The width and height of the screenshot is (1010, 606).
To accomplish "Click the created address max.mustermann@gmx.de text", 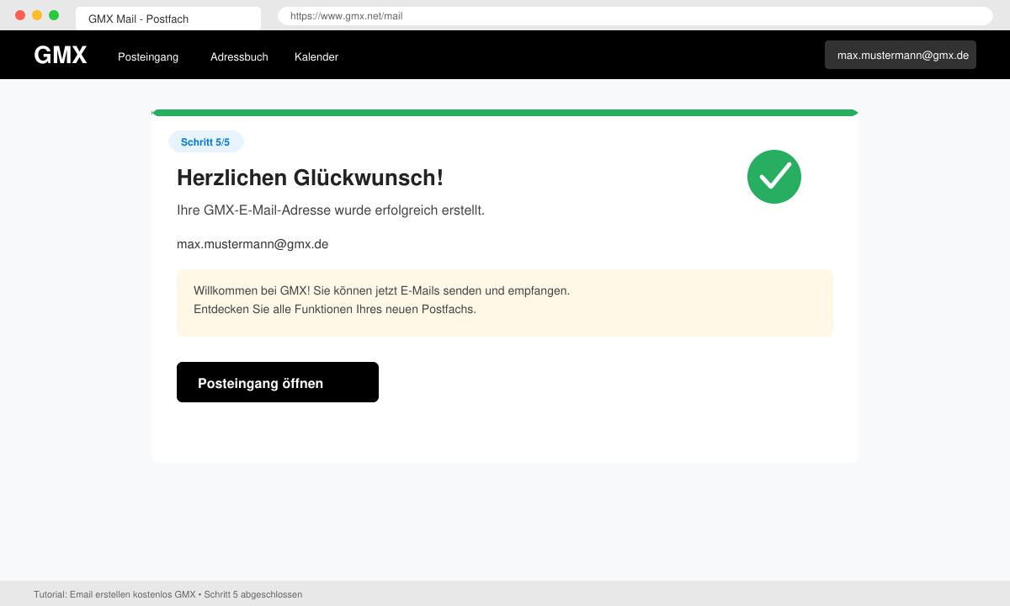I will pyautogui.click(x=252, y=244).
